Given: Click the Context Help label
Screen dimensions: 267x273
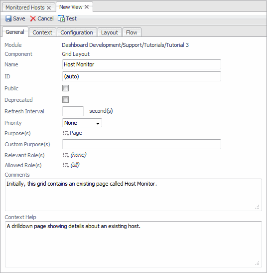Looking at the screenshot, I should (20, 217).
